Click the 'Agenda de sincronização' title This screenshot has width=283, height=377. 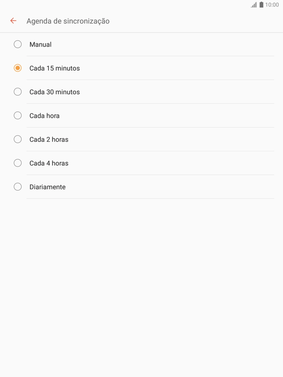tap(68, 21)
